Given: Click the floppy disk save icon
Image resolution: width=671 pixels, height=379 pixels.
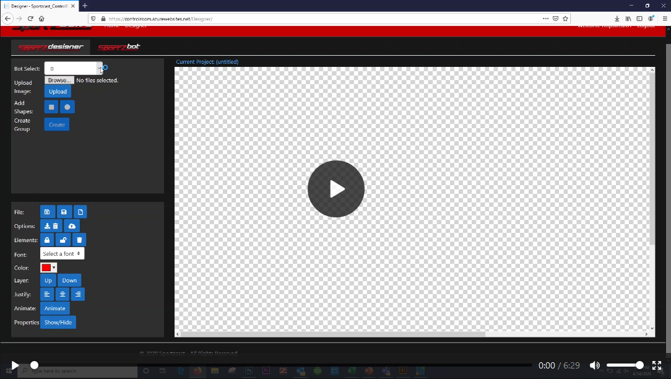Looking at the screenshot, I should pos(64,212).
